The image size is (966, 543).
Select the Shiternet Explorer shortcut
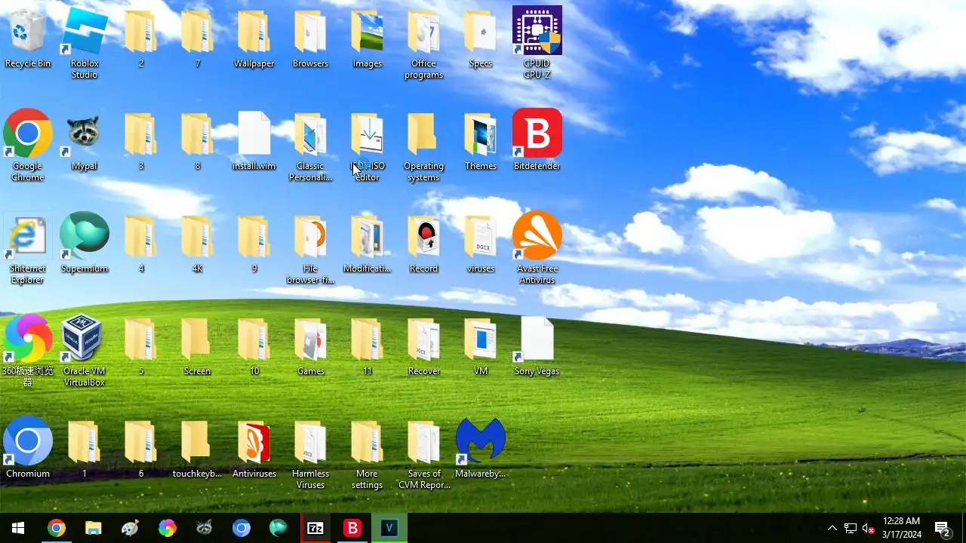(28, 248)
